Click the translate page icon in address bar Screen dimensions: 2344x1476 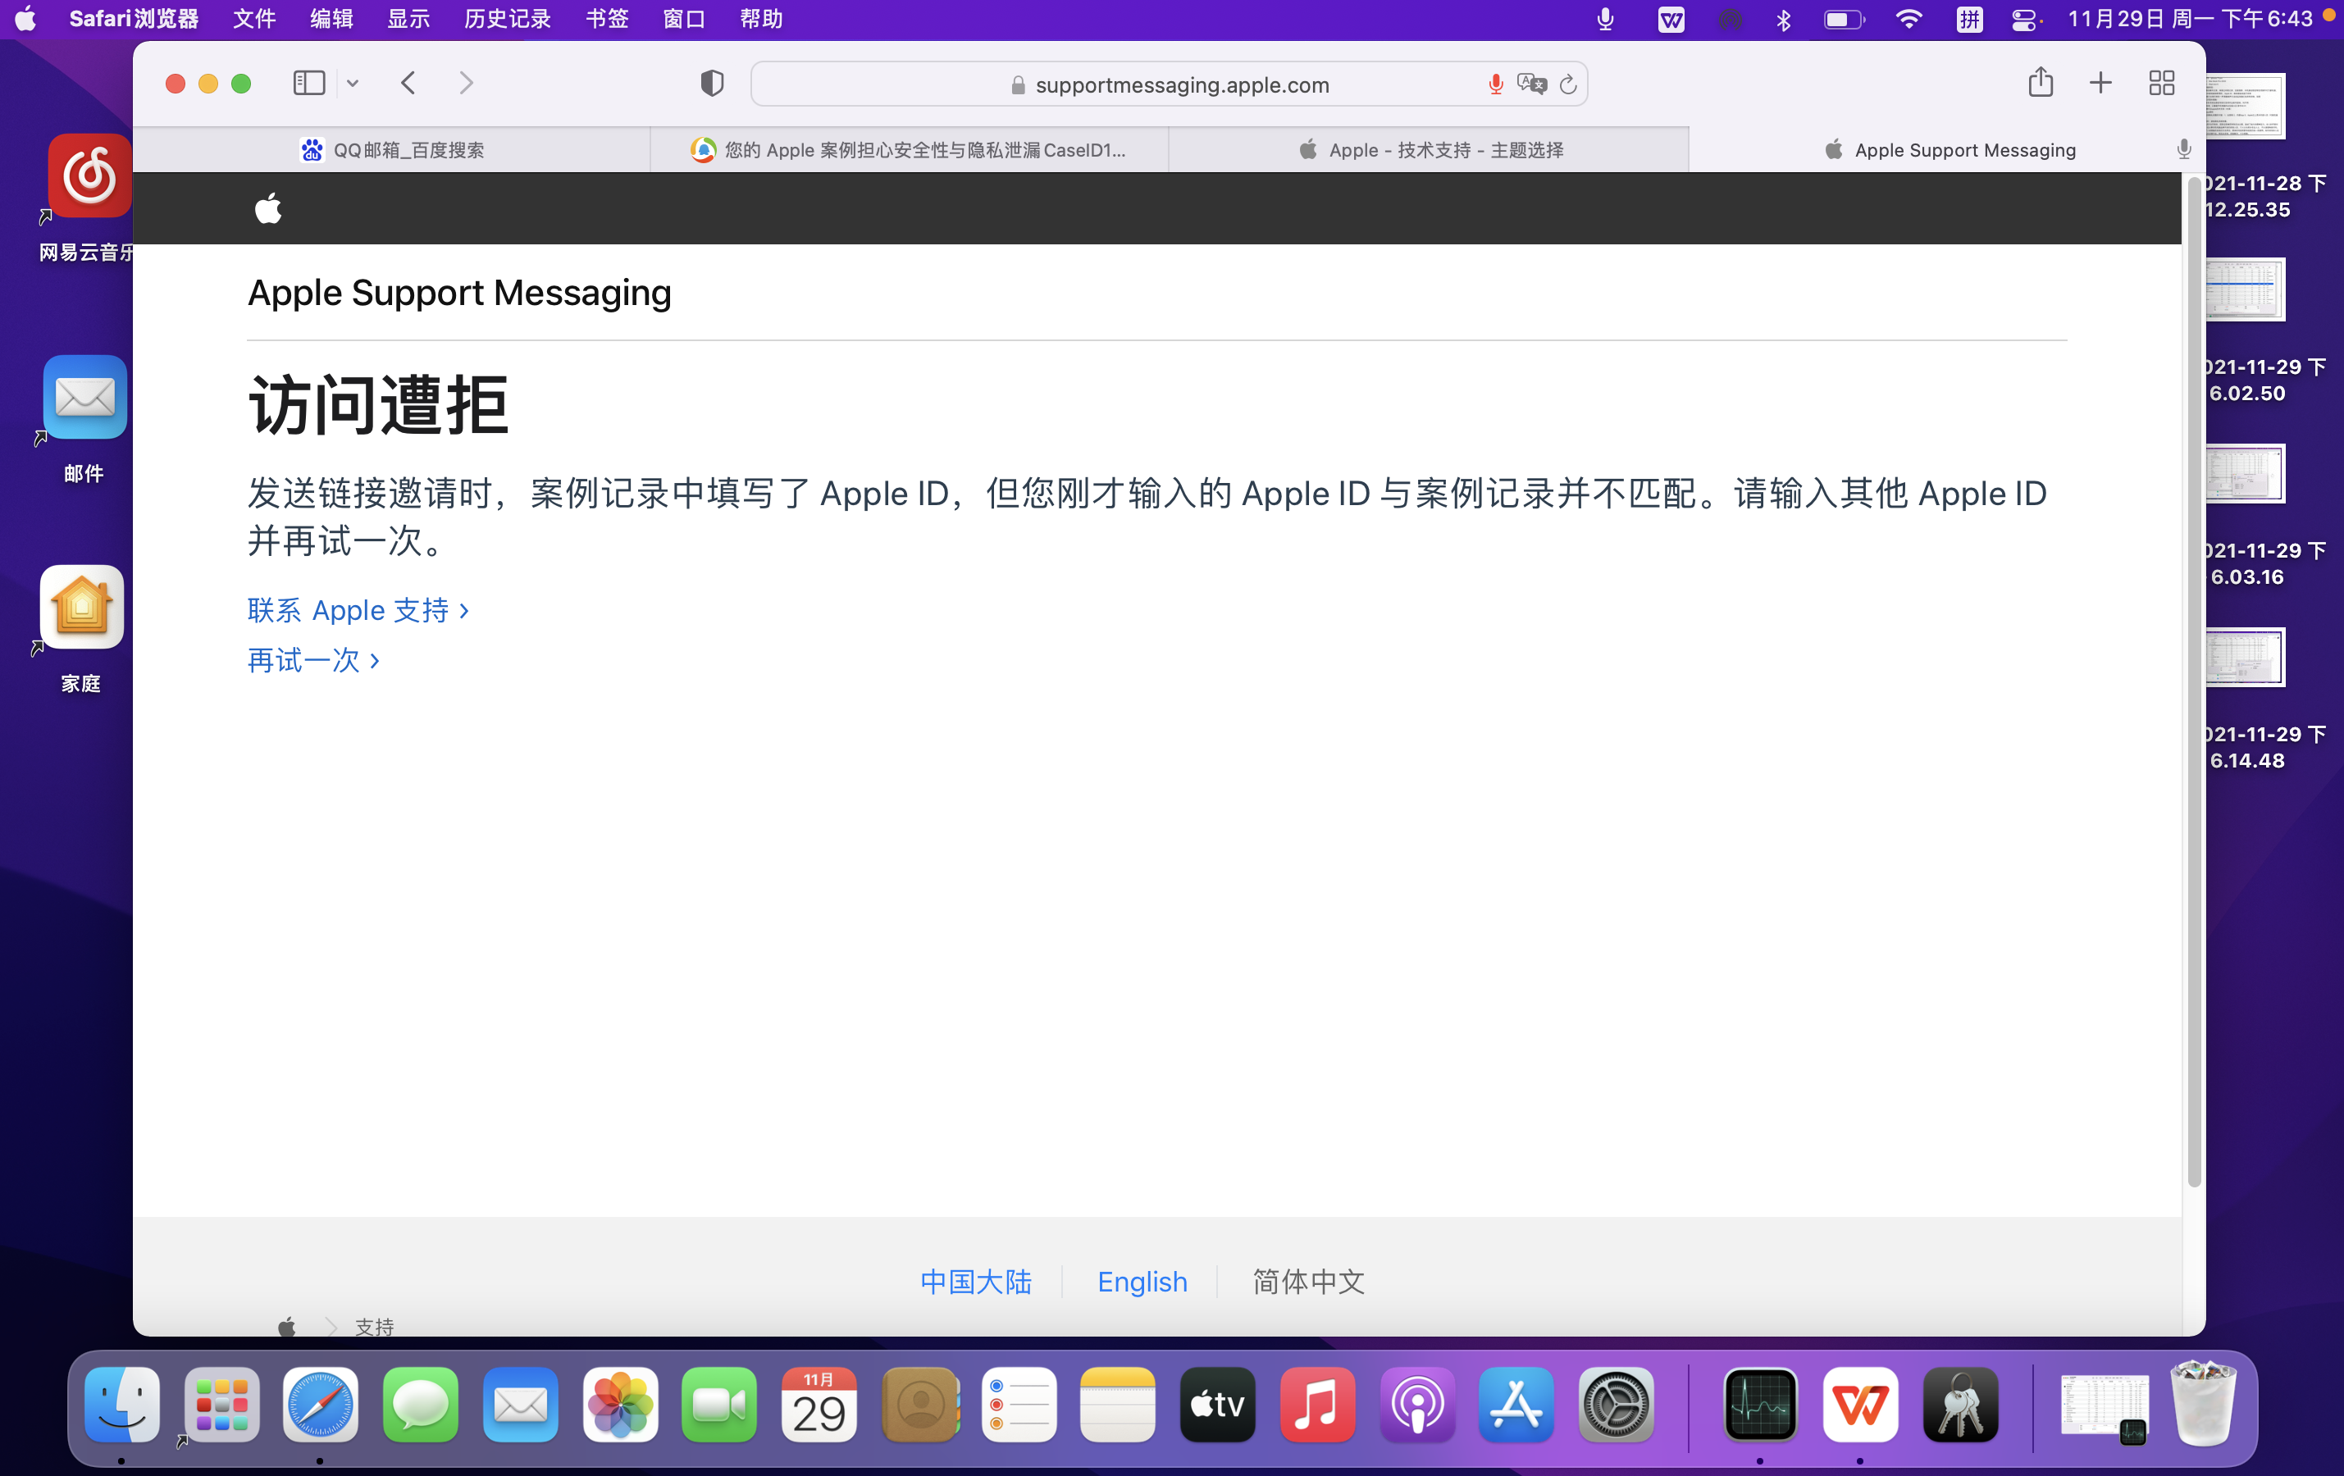coord(1531,84)
